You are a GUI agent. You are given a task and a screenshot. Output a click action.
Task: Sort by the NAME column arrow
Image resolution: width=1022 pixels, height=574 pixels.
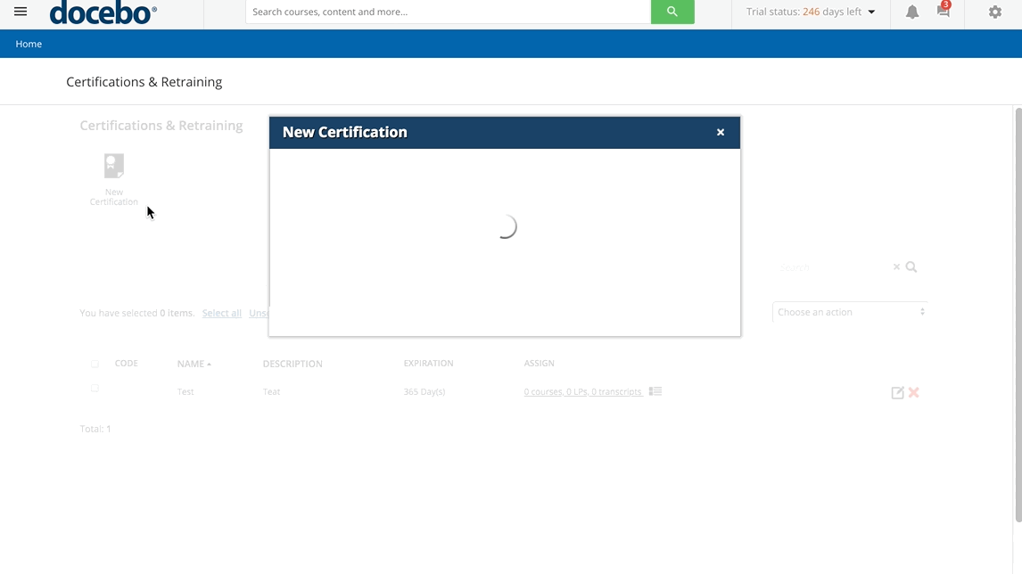[207, 363]
